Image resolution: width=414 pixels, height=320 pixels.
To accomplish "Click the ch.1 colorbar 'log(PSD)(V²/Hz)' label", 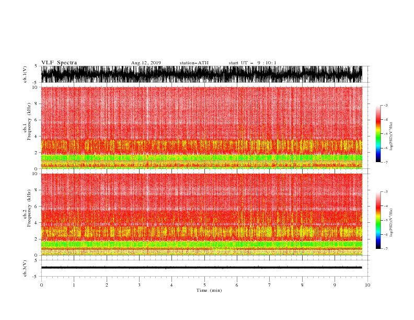I will click(392, 136).
